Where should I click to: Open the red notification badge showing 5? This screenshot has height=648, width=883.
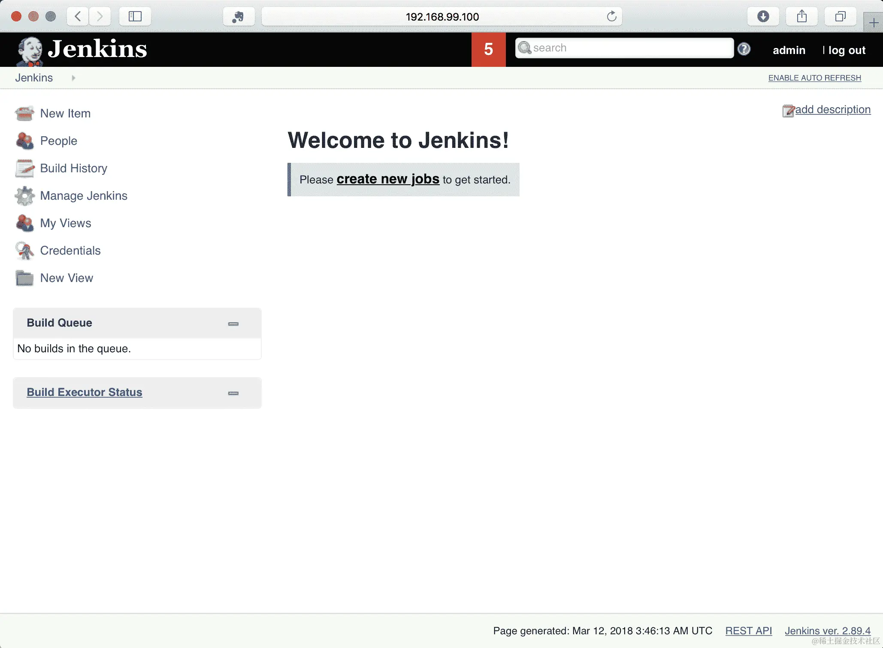point(488,49)
